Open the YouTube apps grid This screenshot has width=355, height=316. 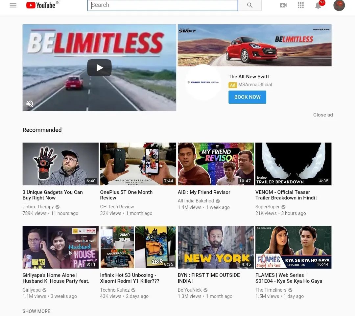(301, 5)
